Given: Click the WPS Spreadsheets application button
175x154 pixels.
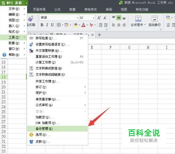Looking at the screenshot, I should pyautogui.click(x=12, y=3).
